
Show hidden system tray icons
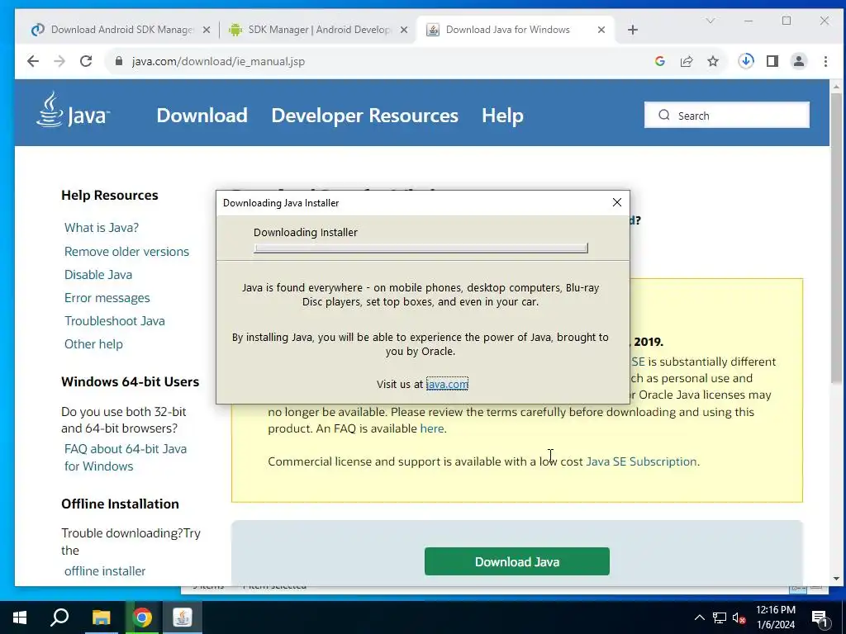(699, 617)
